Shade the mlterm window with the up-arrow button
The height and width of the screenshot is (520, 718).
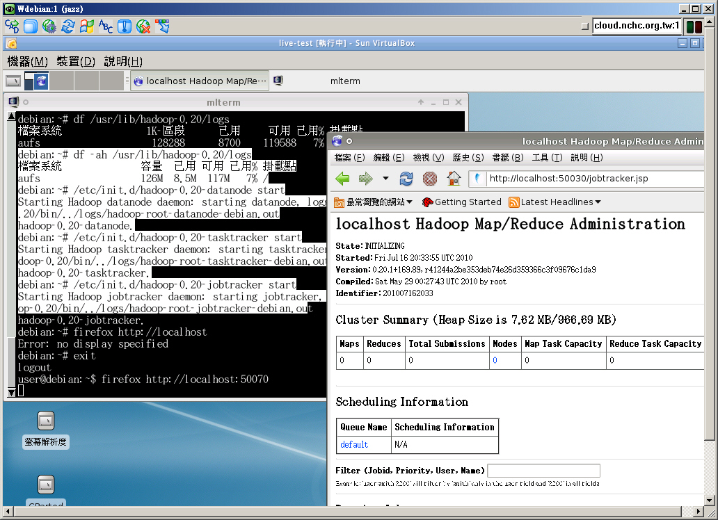point(421,102)
